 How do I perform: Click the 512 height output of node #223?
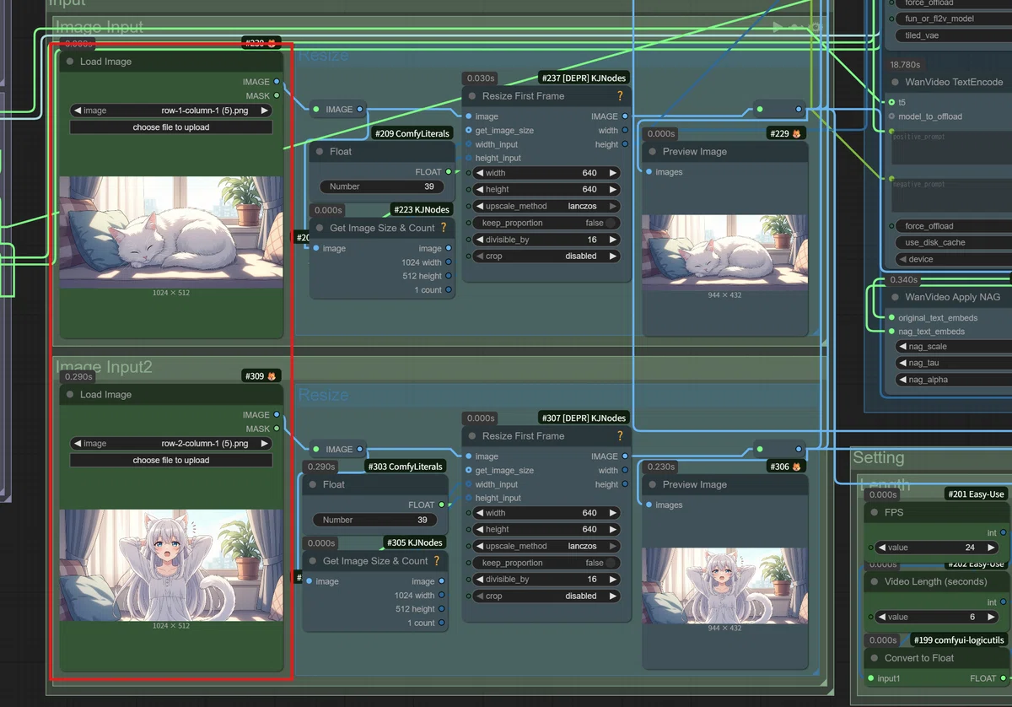[x=449, y=276]
